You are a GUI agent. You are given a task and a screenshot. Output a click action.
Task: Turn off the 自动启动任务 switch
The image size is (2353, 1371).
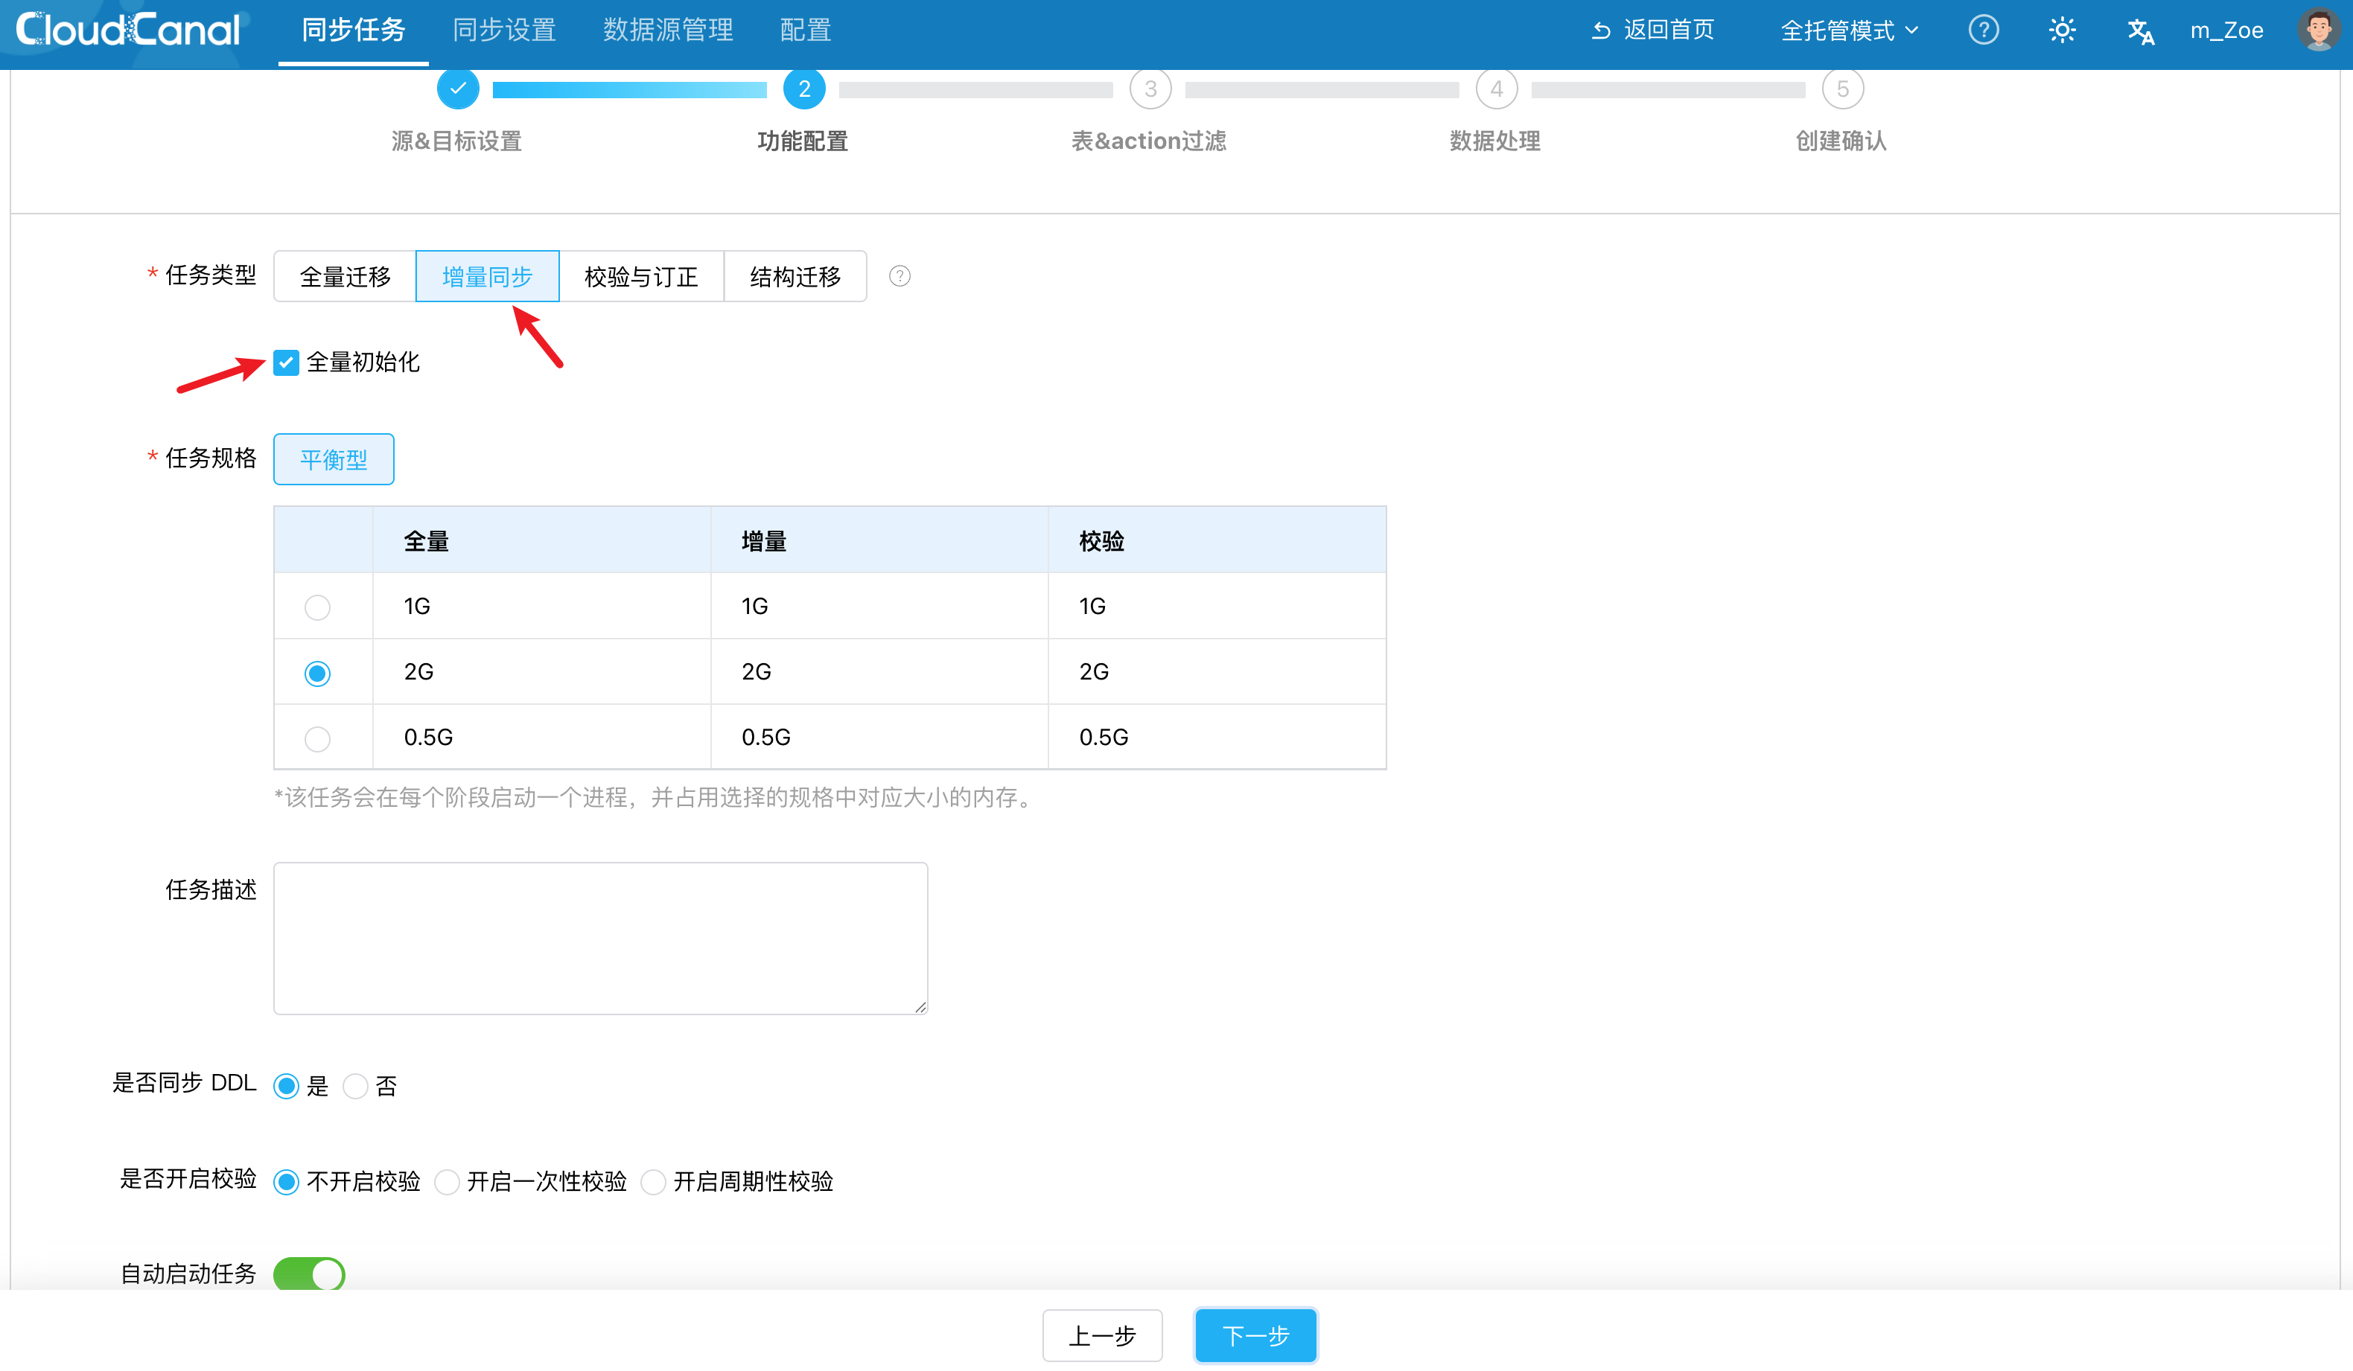click(309, 1273)
